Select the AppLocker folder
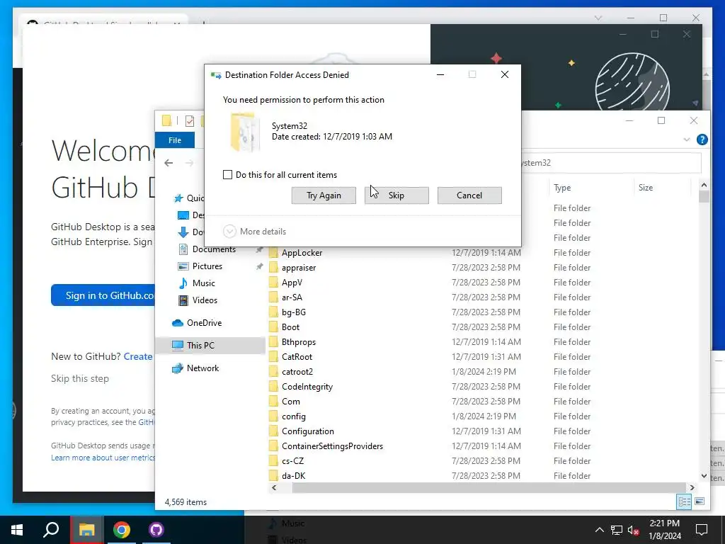This screenshot has width=725, height=544. [302, 253]
